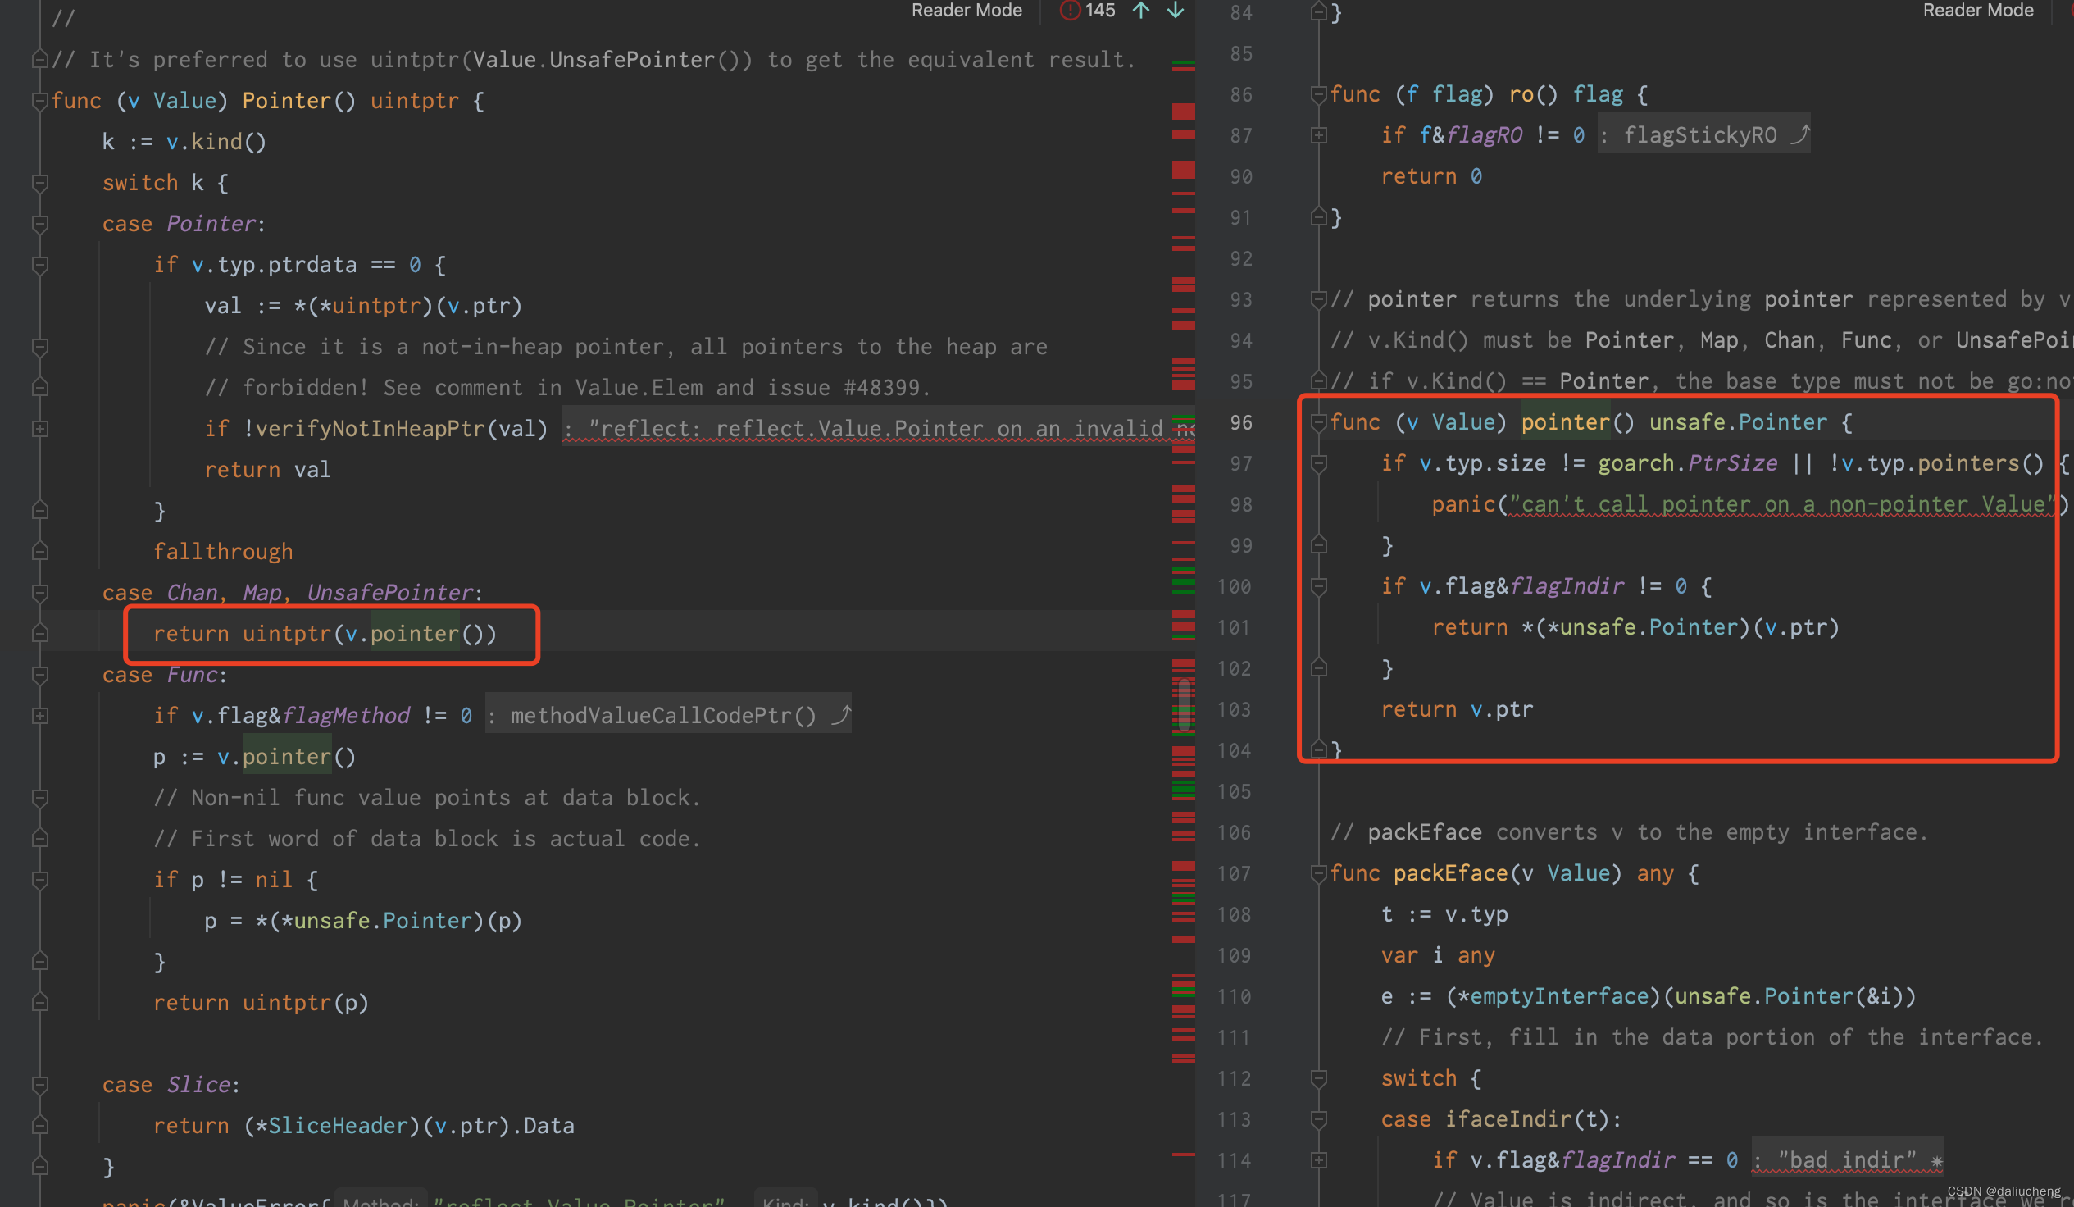Image resolution: width=2074 pixels, height=1207 pixels.
Task: Collapse the switch k block fold marker
Action: pyautogui.click(x=39, y=183)
